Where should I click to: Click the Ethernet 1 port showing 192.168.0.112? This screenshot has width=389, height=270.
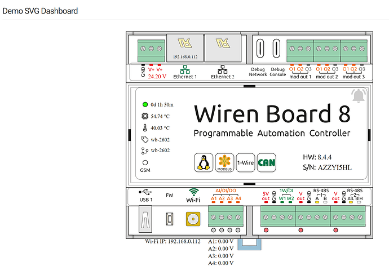[x=185, y=48]
